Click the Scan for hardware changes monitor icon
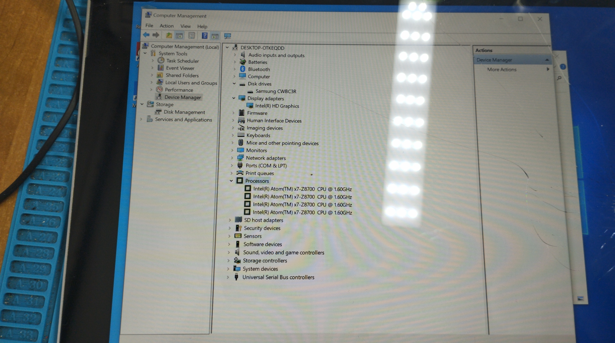The width and height of the screenshot is (615, 343). (227, 36)
